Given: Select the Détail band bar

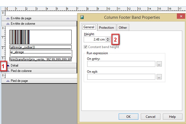Looking at the screenshot, I should click(x=39, y=65).
